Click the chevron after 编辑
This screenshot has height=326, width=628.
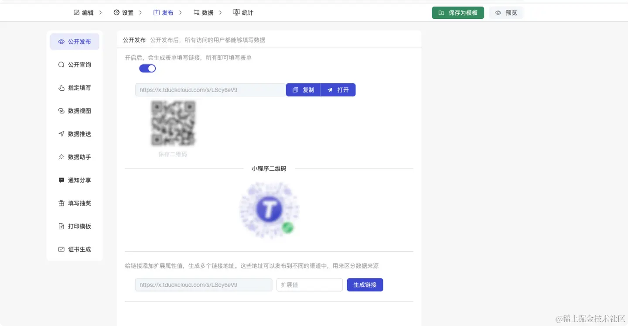click(x=100, y=13)
